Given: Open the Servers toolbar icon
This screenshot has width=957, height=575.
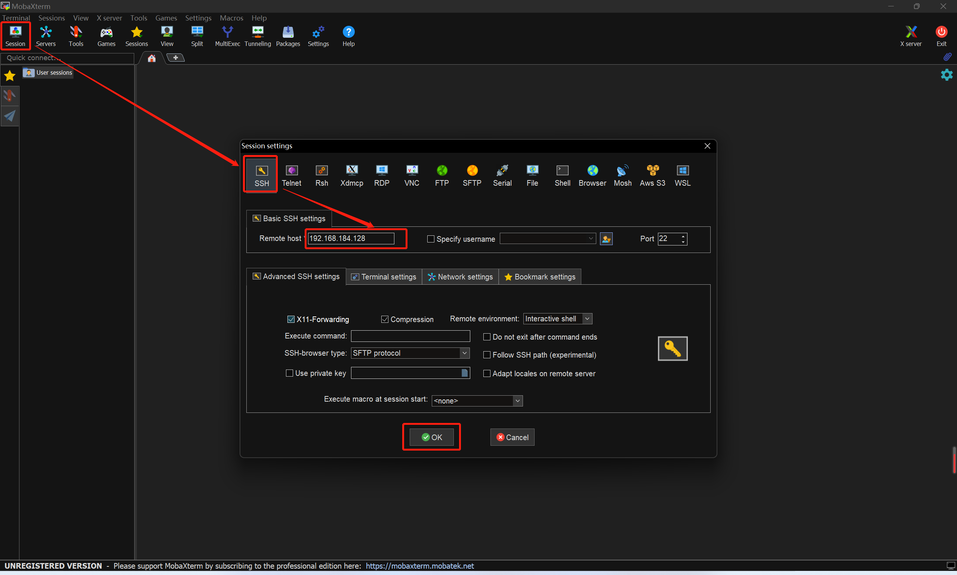Looking at the screenshot, I should (46, 36).
